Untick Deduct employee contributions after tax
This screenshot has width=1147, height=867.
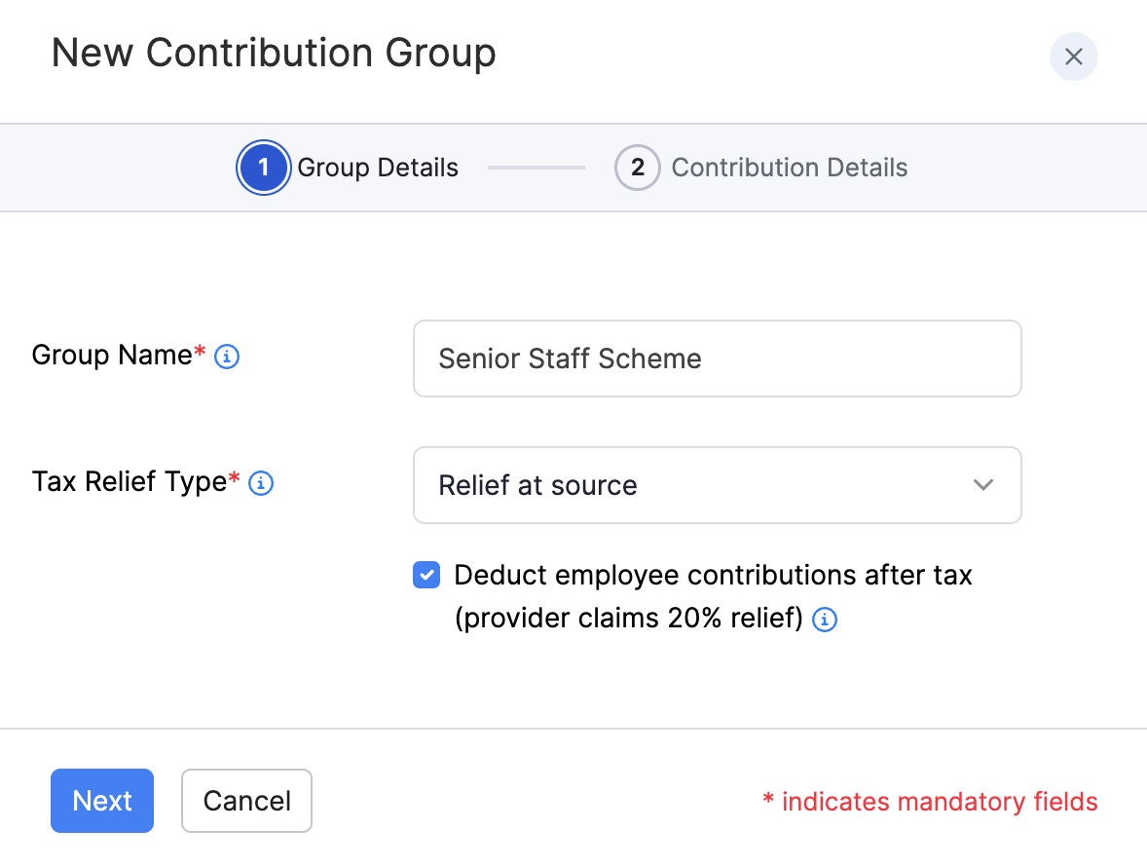tap(426, 575)
